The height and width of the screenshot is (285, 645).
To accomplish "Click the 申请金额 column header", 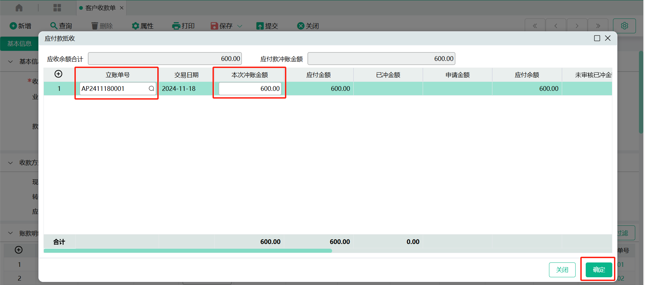I will tap(457, 75).
